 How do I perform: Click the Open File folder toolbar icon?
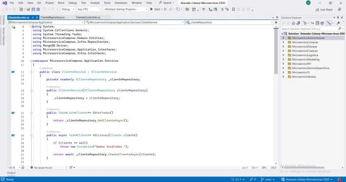coord(28,9)
